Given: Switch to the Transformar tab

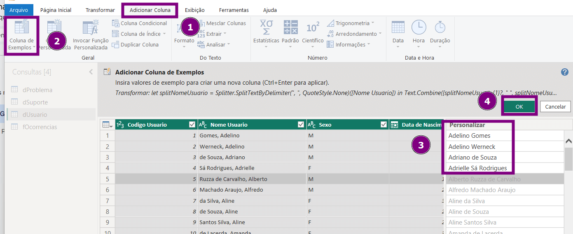Looking at the screenshot, I should point(100,10).
